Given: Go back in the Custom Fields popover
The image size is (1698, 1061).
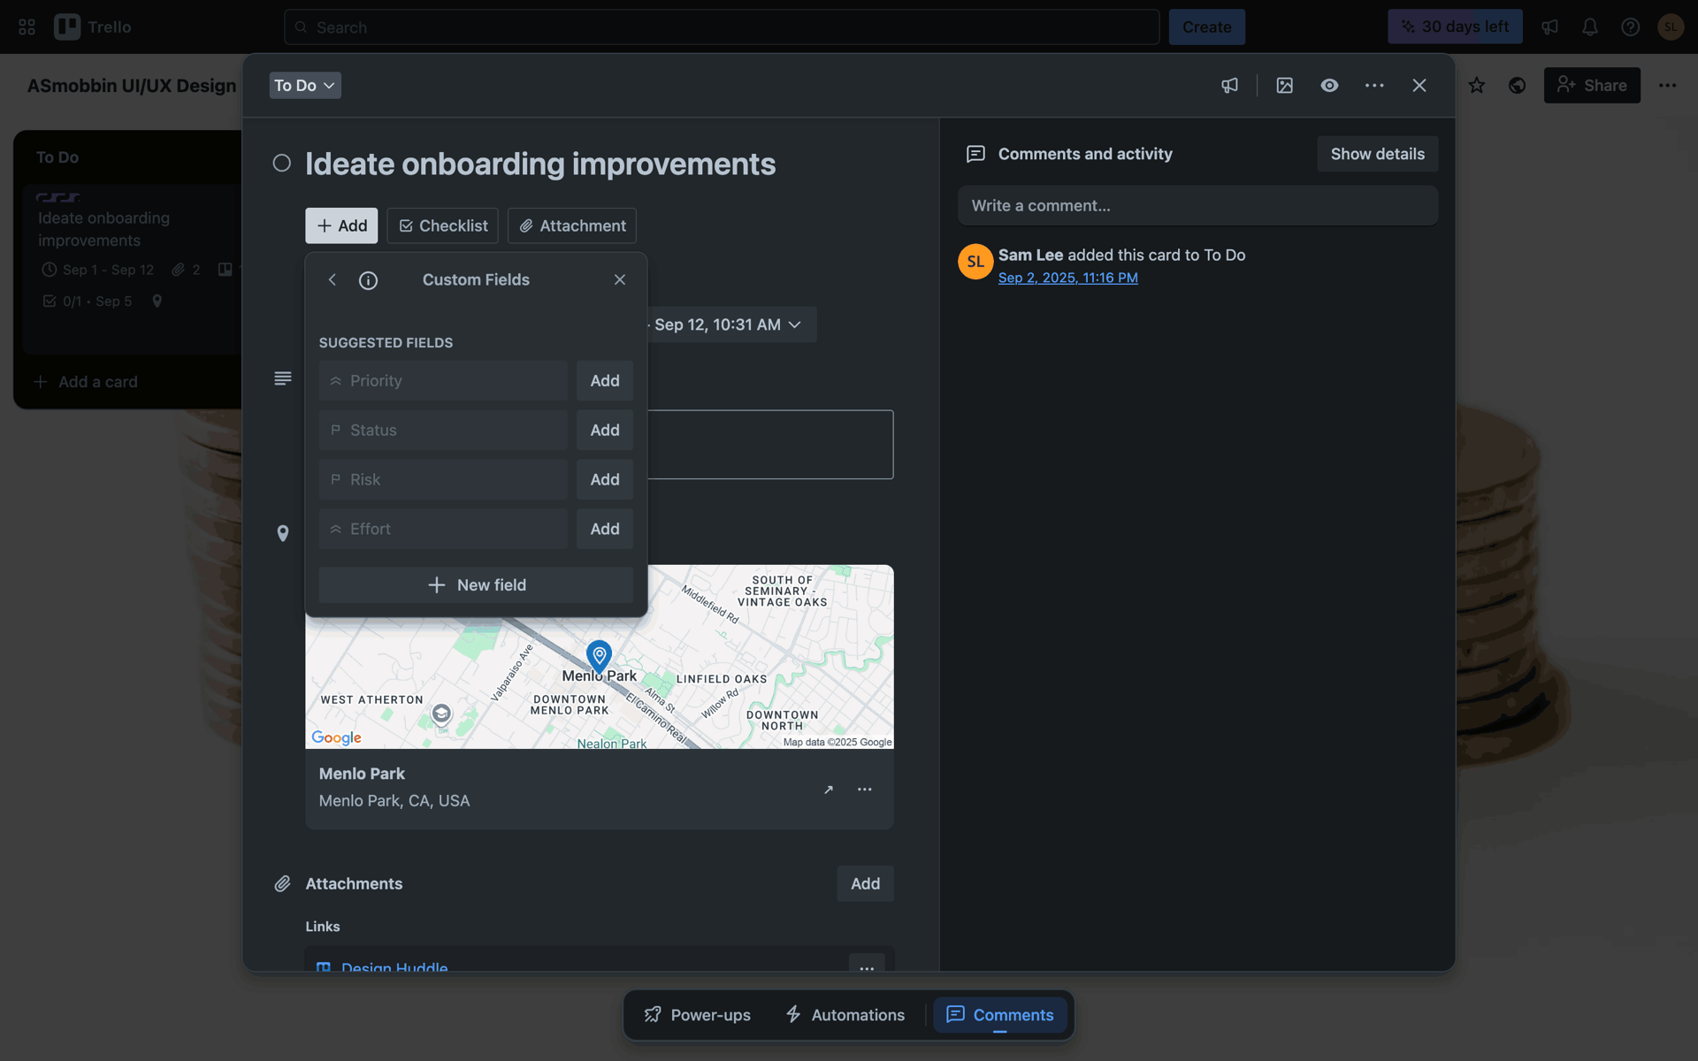Looking at the screenshot, I should click(x=333, y=279).
